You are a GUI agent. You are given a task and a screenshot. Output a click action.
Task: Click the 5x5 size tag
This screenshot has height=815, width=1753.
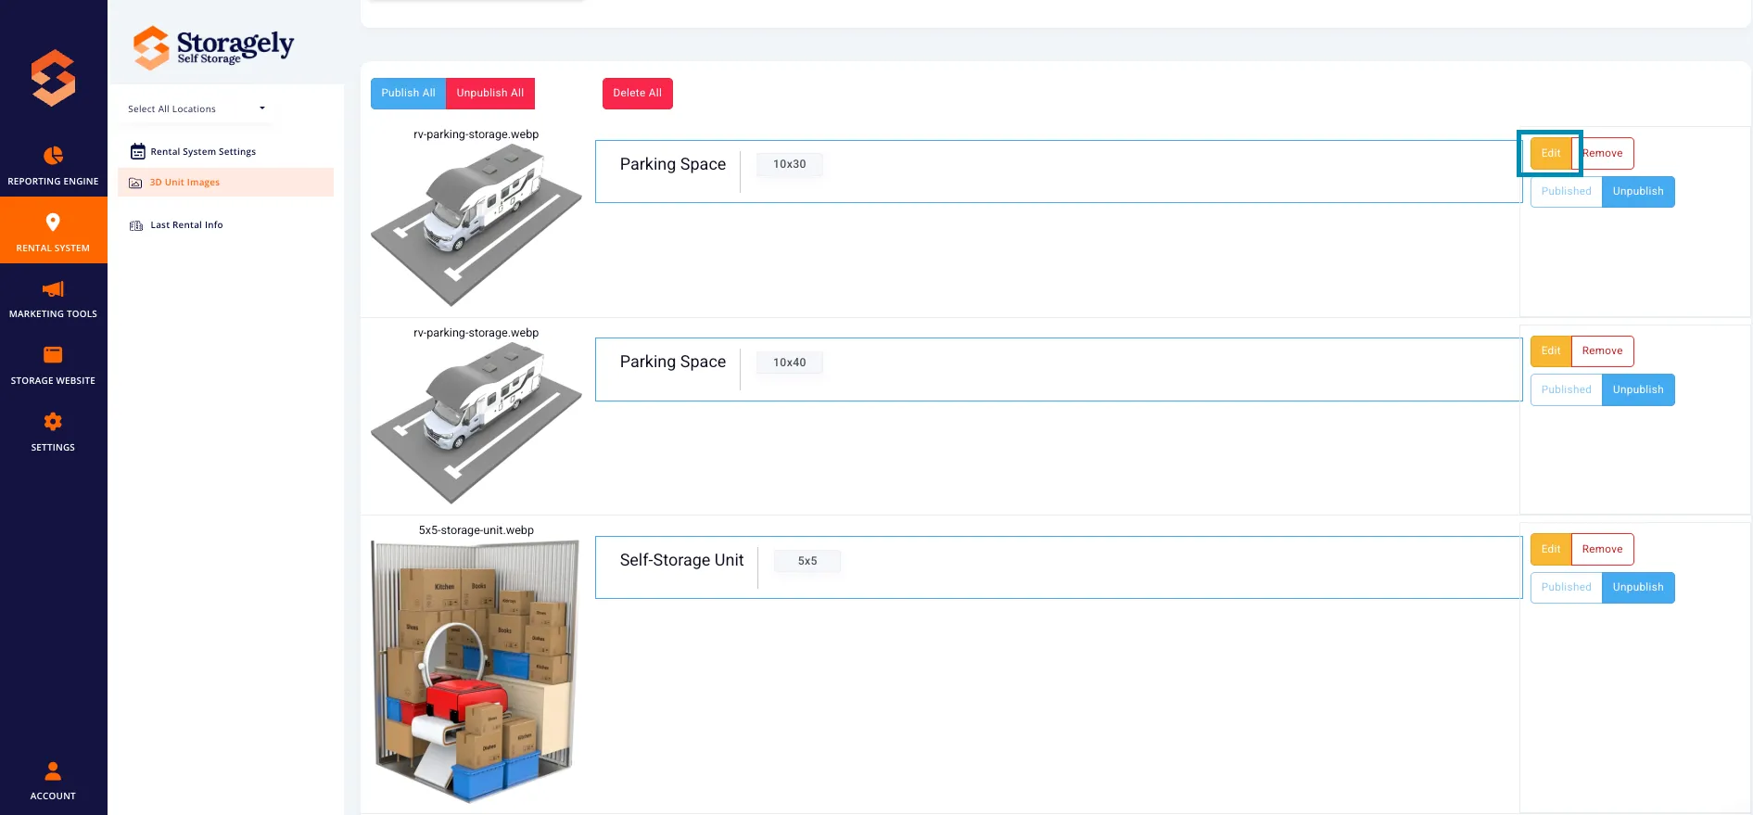tap(807, 561)
